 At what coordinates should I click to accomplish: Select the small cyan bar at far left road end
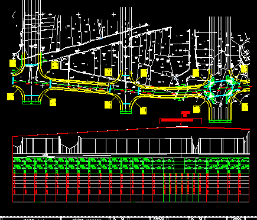[13, 80]
